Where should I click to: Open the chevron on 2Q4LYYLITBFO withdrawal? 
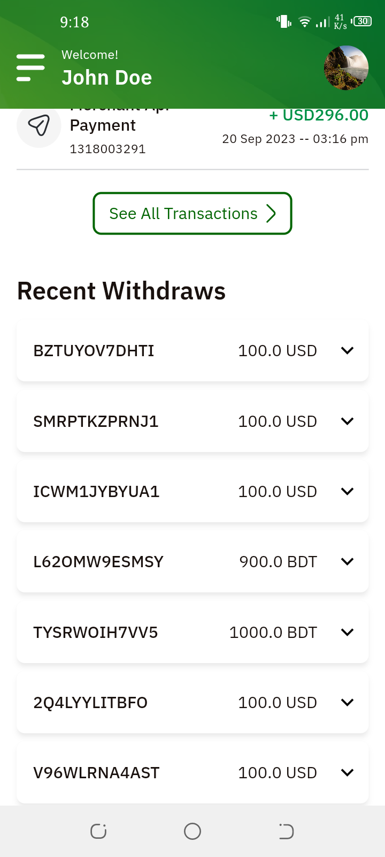click(347, 703)
